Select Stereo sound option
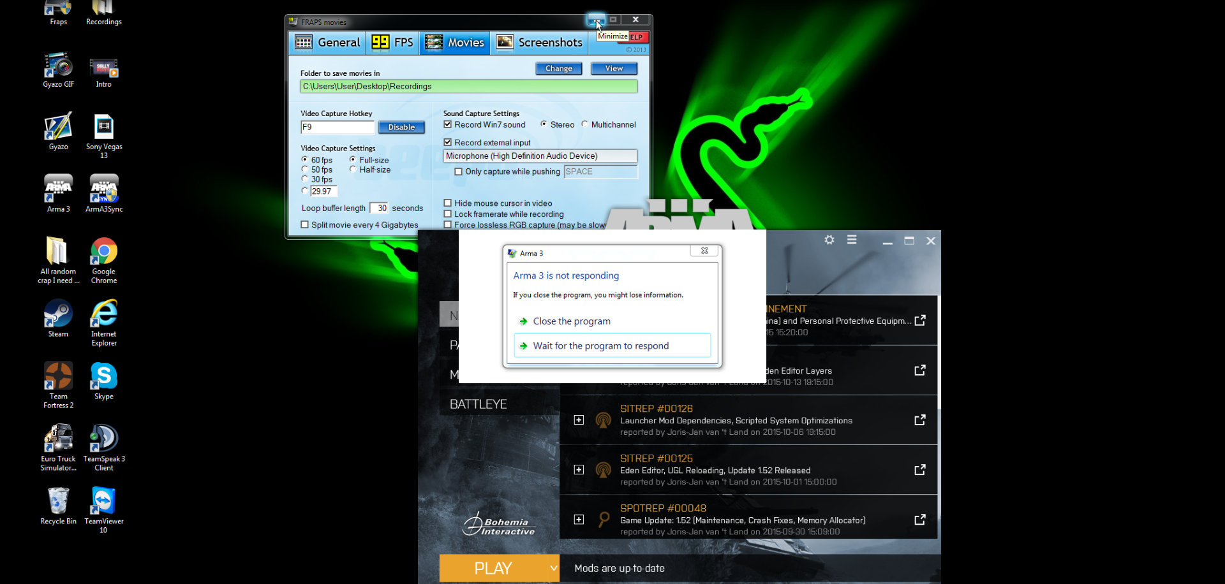Image resolution: width=1225 pixels, height=584 pixels. coord(544,124)
